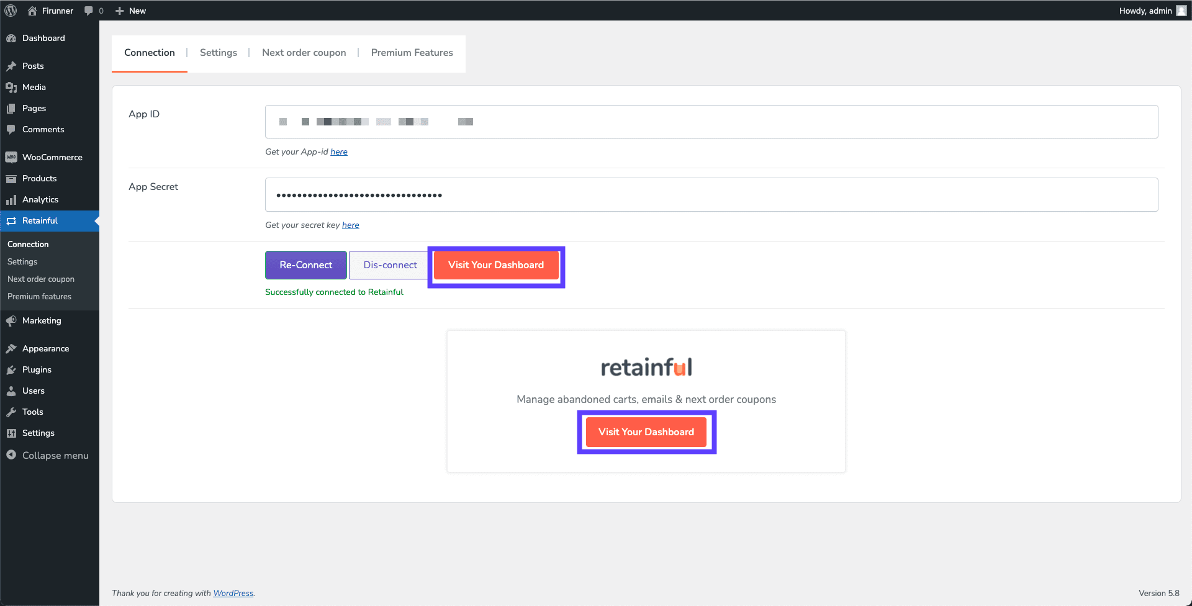
Task: Open the Firunner site home icon
Action: tap(32, 11)
